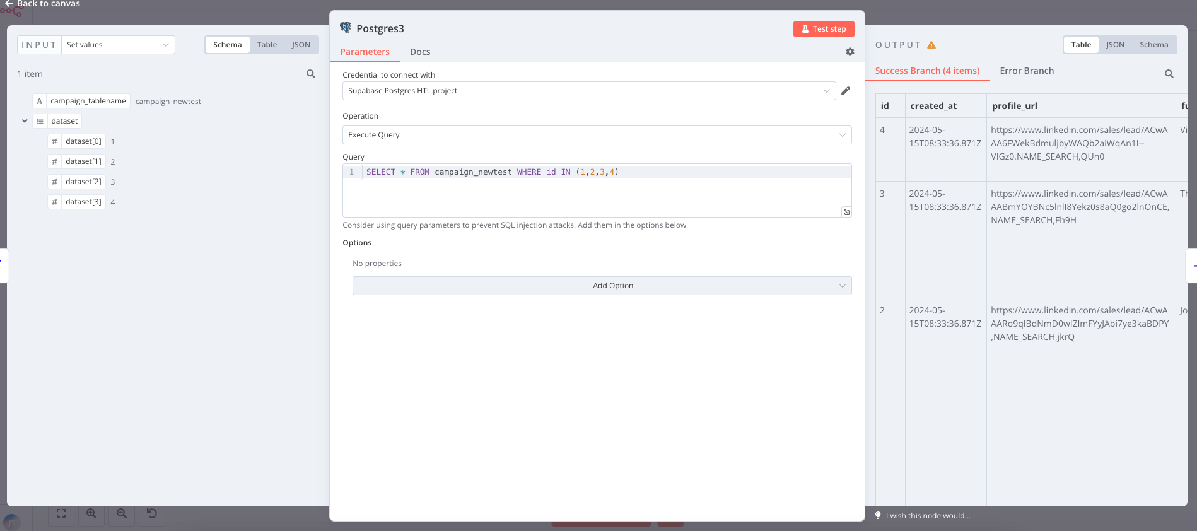1197x531 pixels.
Task: Click the canvas reset zoom icon
Action: [x=152, y=513]
